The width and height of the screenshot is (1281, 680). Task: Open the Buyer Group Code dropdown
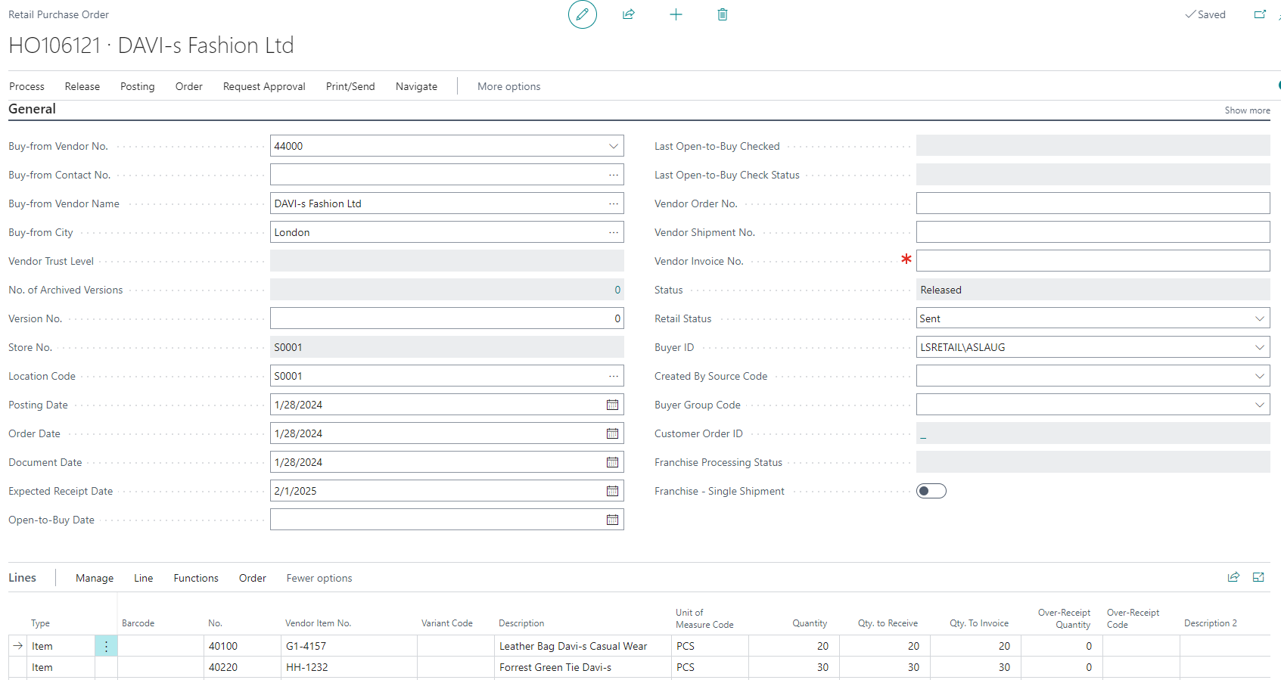click(1259, 405)
